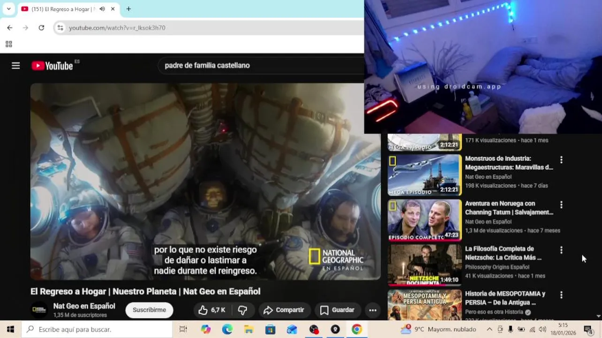Open Aventura en Noruega con Channing Tatum title
This screenshot has height=338, width=602.
click(x=509, y=208)
